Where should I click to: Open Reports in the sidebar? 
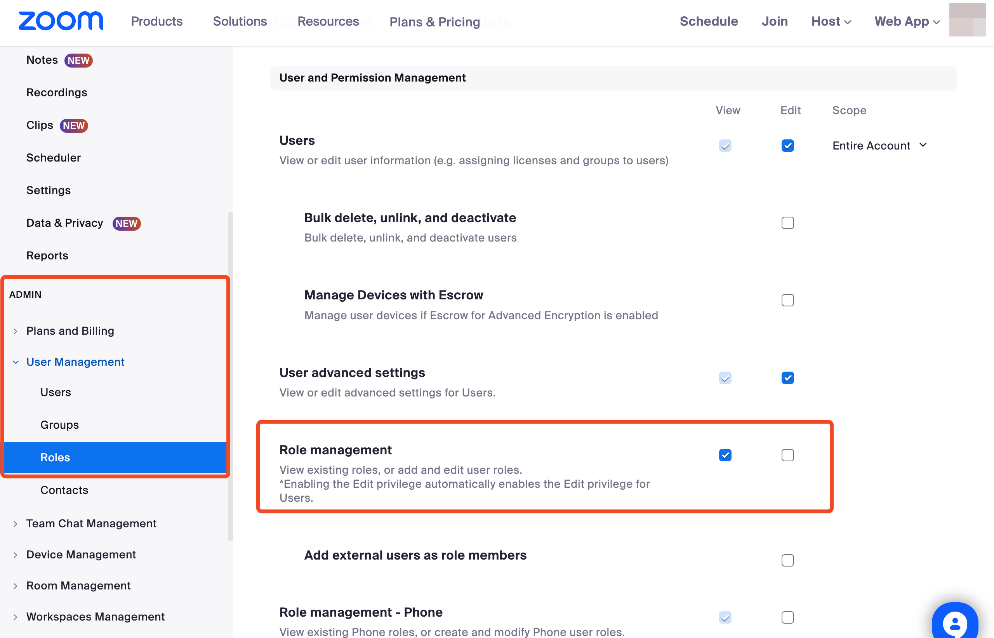[47, 256]
